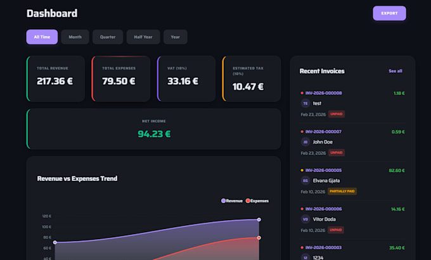The width and height of the screenshot is (431, 260).
Task: Select the All Time filter tab
Action: click(x=42, y=37)
